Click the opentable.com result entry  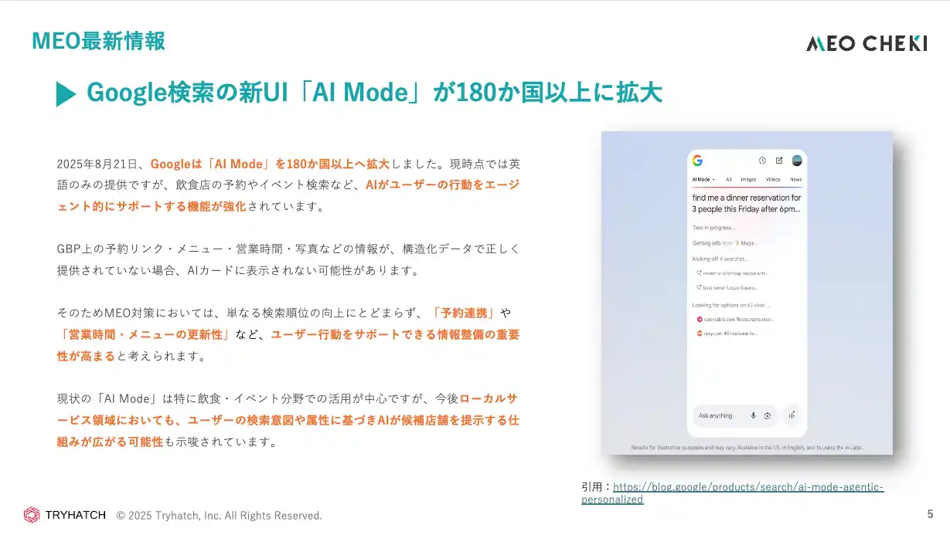[737, 319]
